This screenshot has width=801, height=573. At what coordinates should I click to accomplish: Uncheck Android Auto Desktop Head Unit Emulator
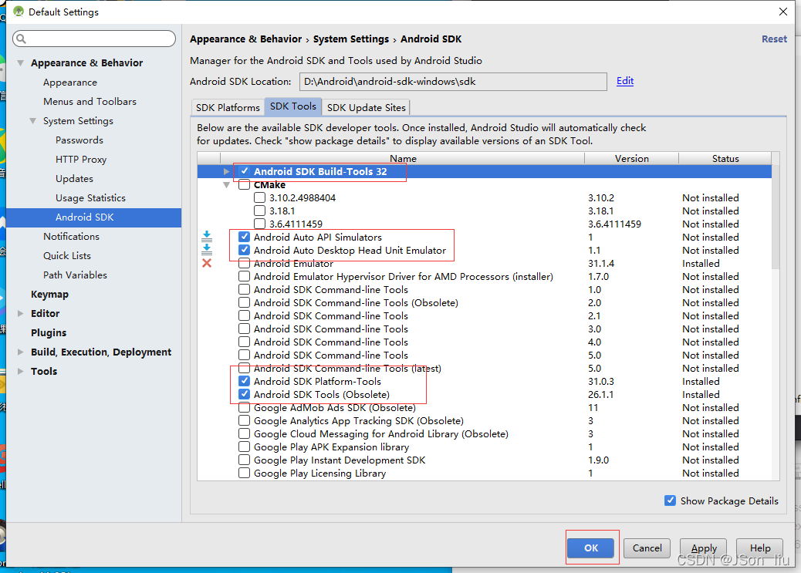[244, 250]
